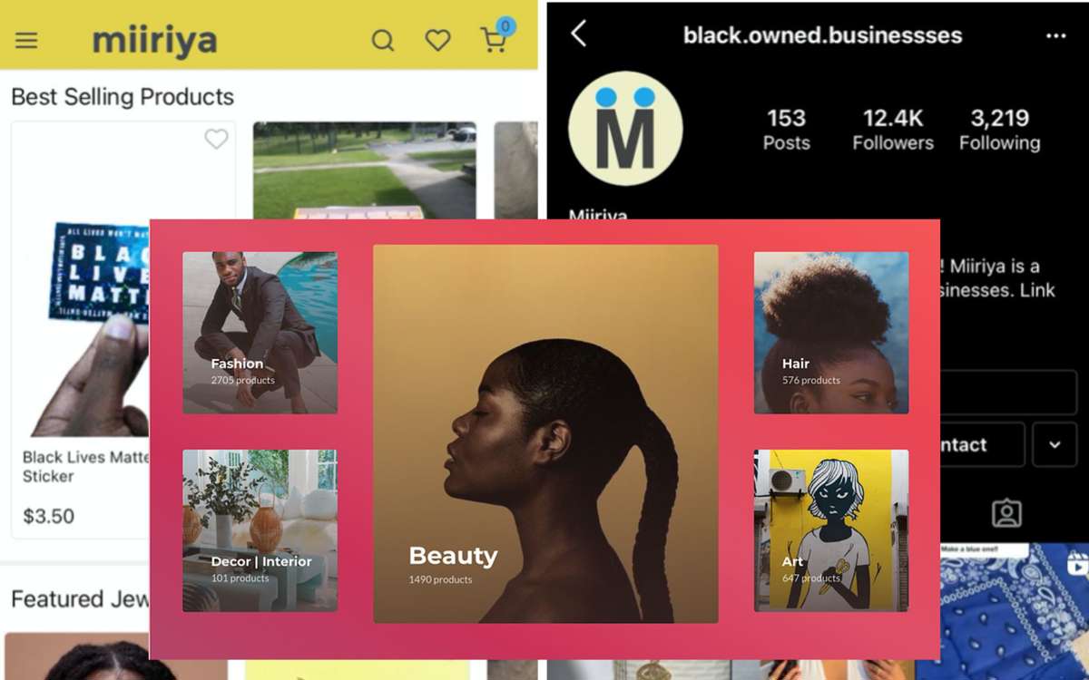
Task: Expand the dropdown chevron next to Contact
Action: [x=1055, y=444]
